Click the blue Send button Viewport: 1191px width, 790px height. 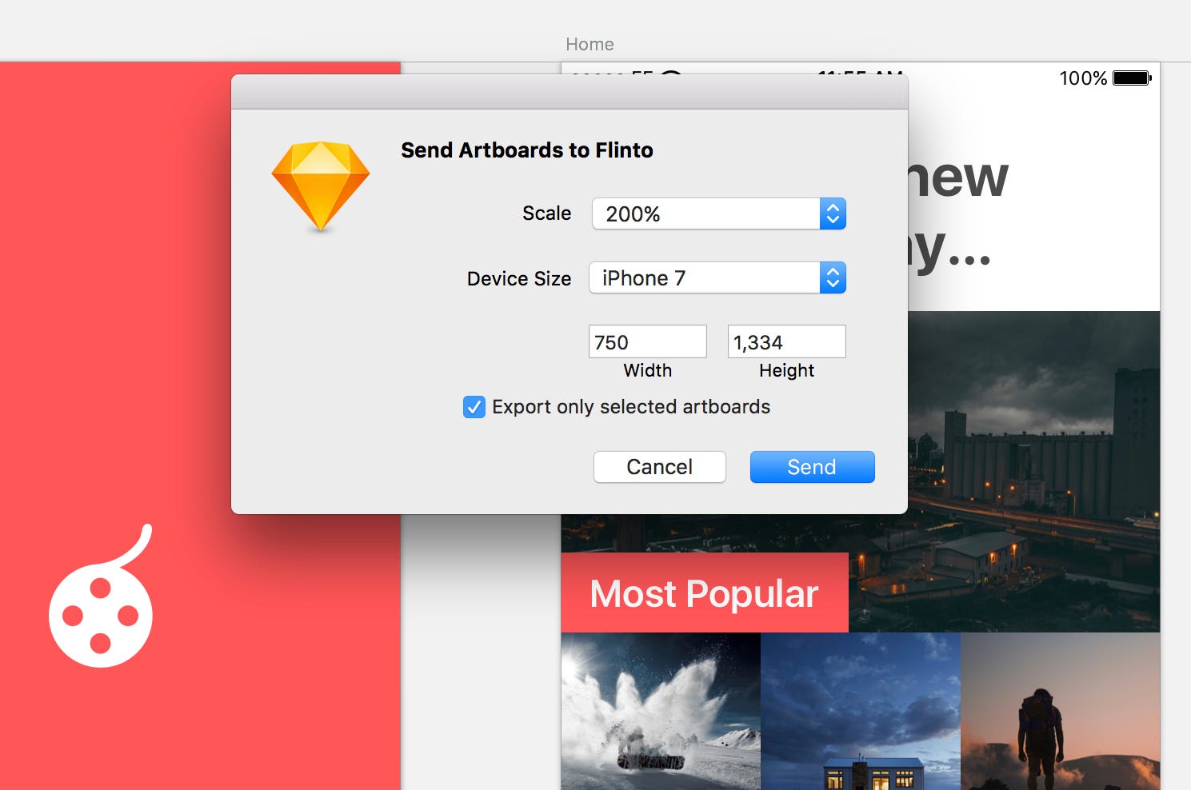point(812,467)
